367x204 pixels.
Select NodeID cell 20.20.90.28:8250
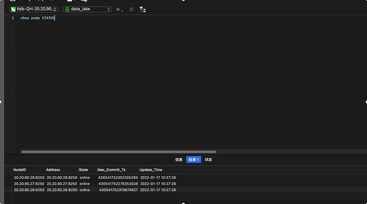click(29, 190)
